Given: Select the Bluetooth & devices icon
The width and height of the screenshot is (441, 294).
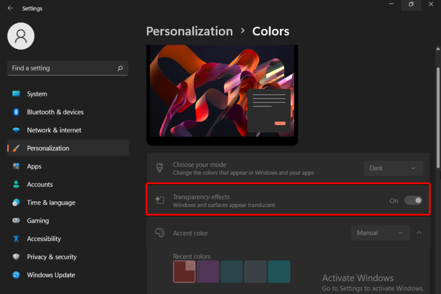Looking at the screenshot, I should tap(16, 112).
